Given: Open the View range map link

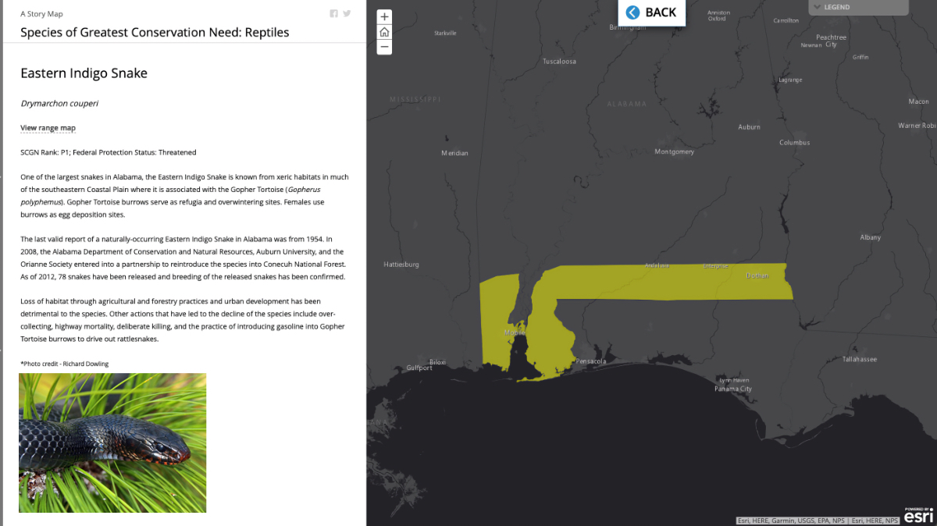Looking at the screenshot, I should point(48,127).
